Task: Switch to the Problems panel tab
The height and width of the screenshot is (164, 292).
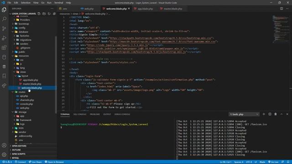Action: pos(95,114)
